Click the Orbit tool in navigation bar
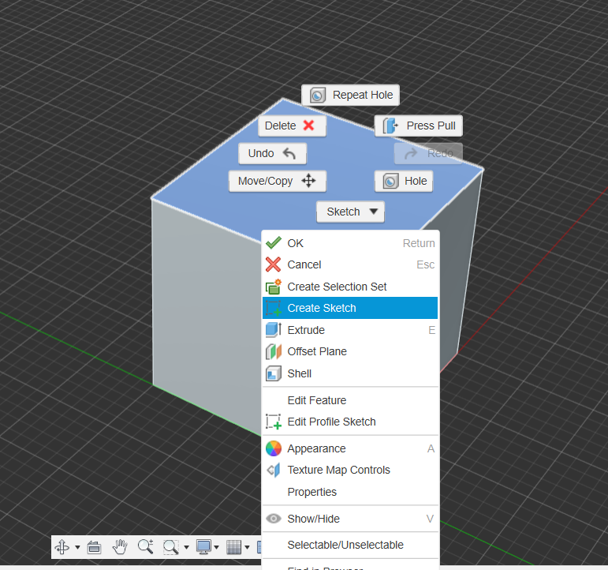The height and width of the screenshot is (570, 608). pos(63,547)
